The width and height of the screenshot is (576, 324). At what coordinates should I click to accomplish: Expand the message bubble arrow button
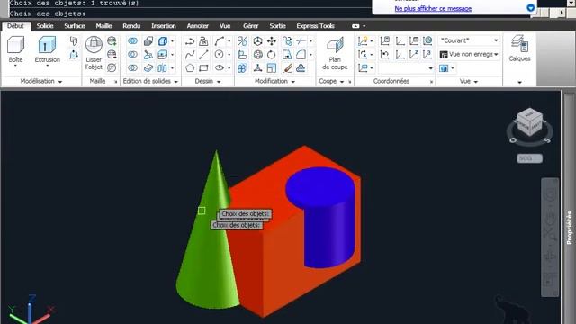pyautogui.click(x=530, y=8)
